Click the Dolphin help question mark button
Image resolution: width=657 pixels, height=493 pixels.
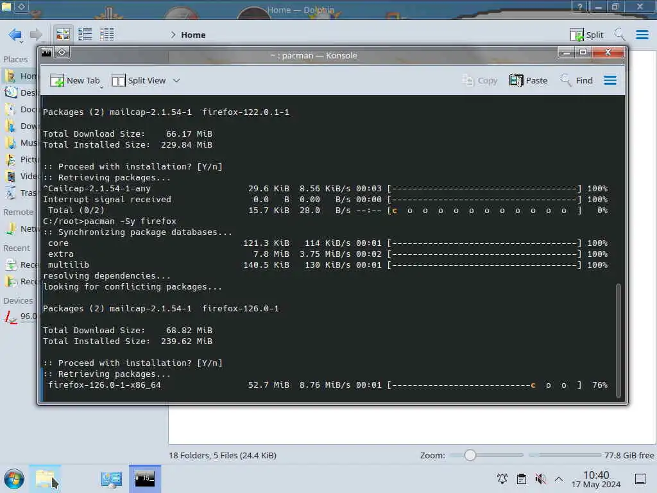click(580, 6)
